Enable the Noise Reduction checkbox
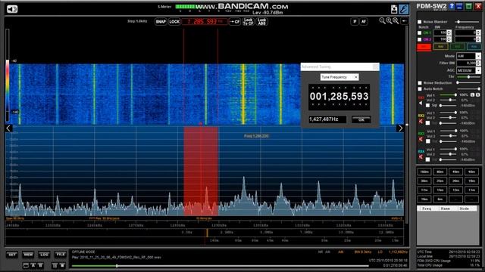The width and height of the screenshot is (485, 272). click(x=420, y=83)
